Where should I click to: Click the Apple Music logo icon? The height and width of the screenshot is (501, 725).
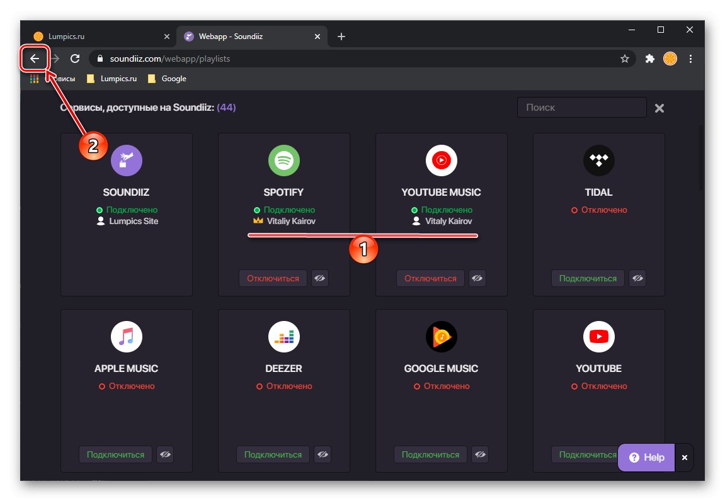pyautogui.click(x=126, y=337)
